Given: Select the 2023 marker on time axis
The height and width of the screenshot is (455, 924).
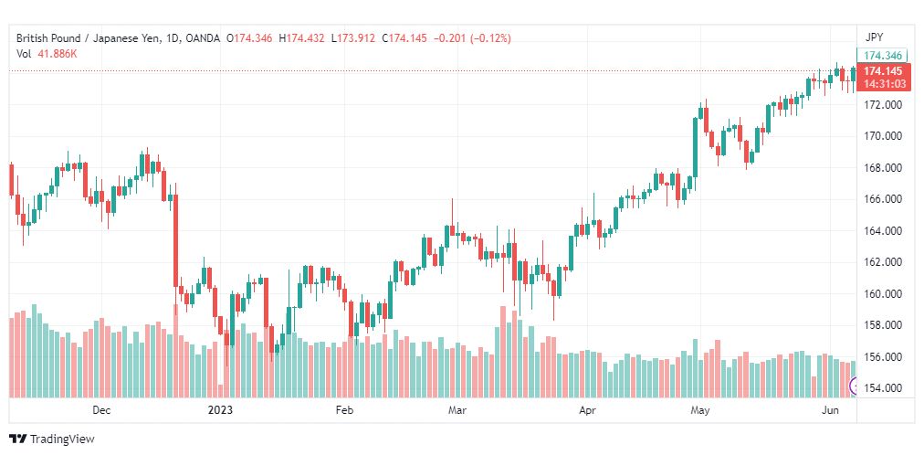Looking at the screenshot, I should tap(220, 409).
